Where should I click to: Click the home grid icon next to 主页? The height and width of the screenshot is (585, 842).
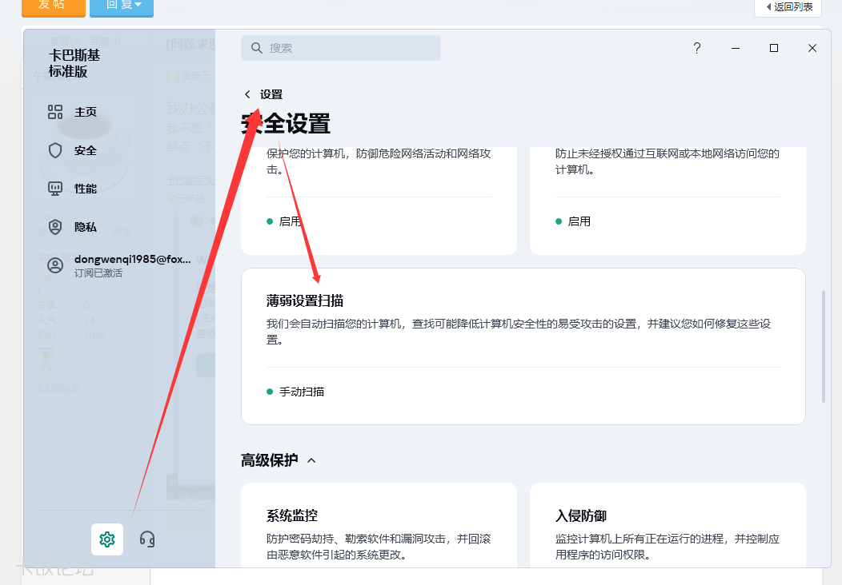55,112
